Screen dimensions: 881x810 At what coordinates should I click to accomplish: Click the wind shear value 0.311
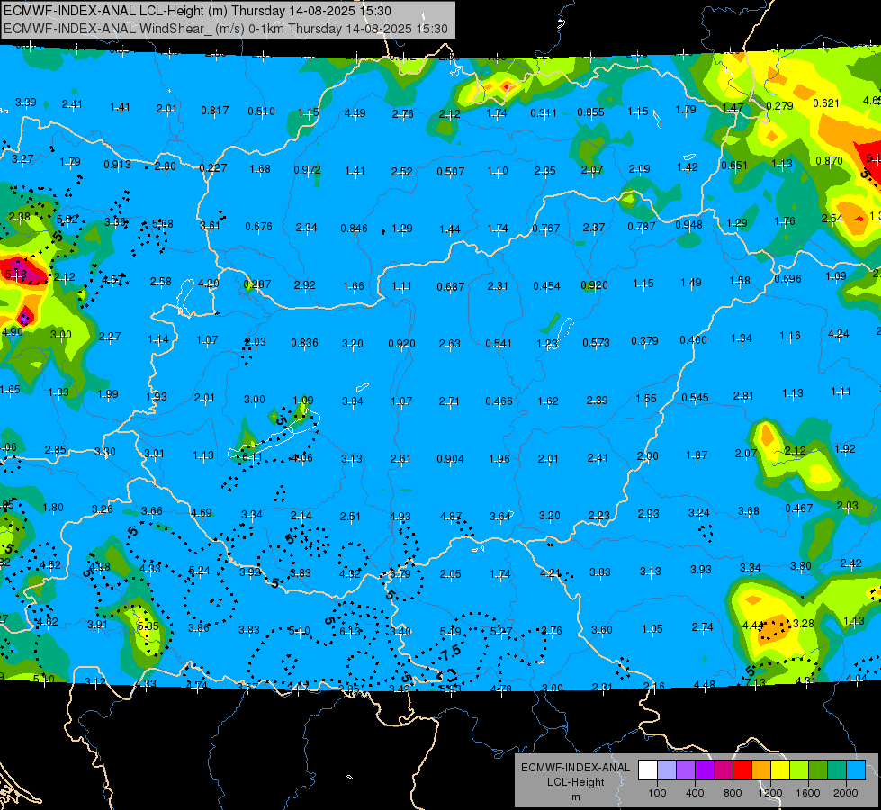[x=544, y=113]
